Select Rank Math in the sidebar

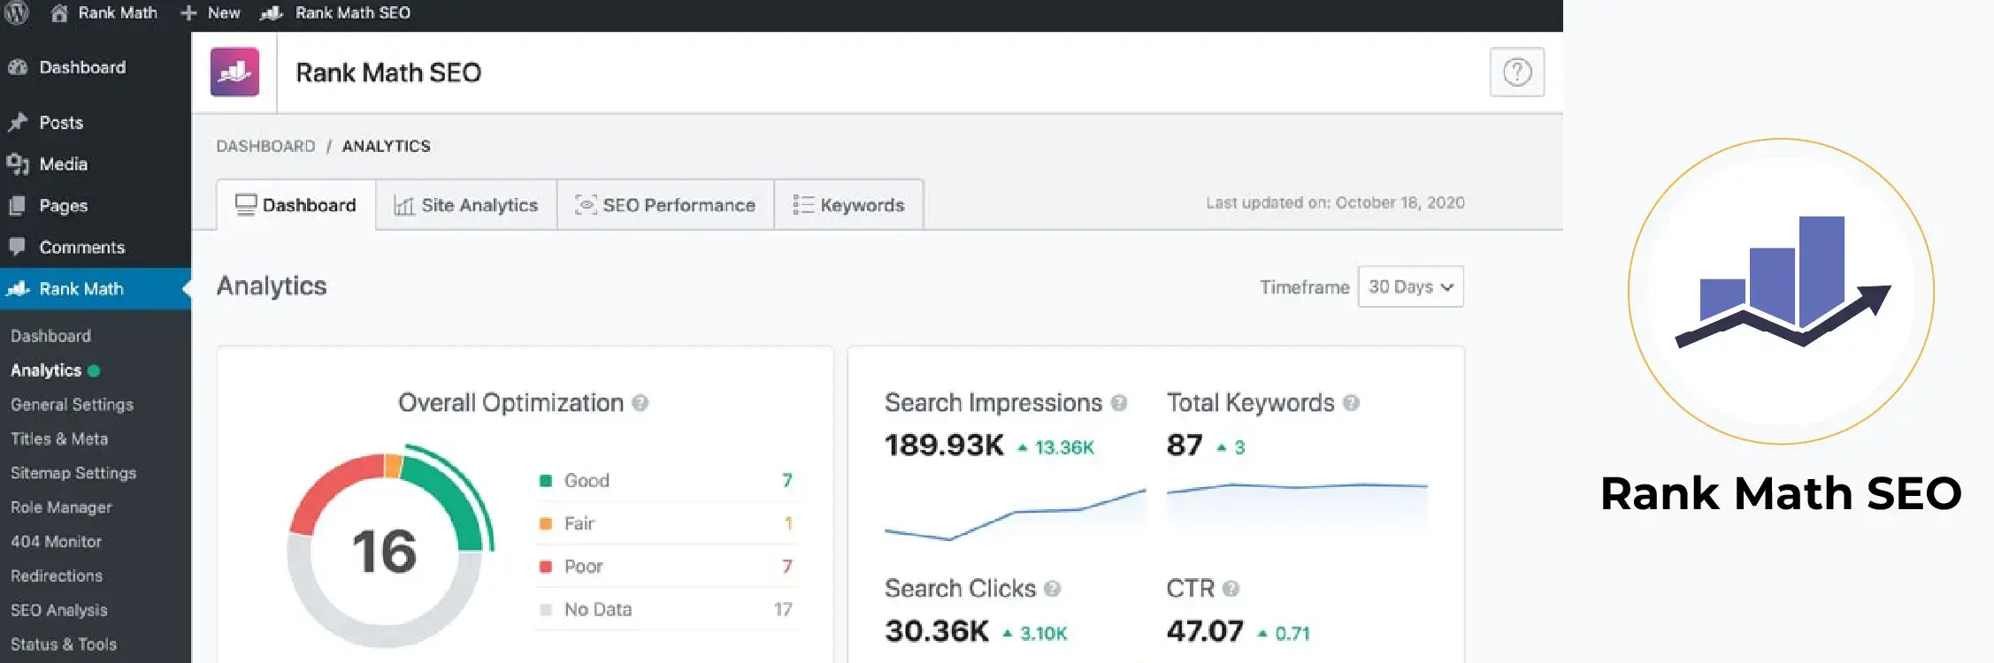(x=96, y=288)
